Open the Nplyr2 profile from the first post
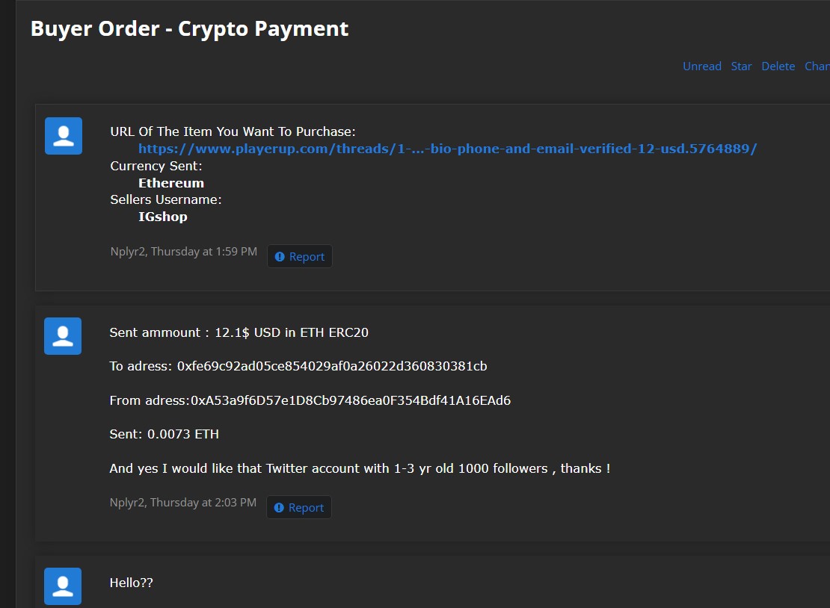The height and width of the screenshot is (608, 830). point(127,252)
